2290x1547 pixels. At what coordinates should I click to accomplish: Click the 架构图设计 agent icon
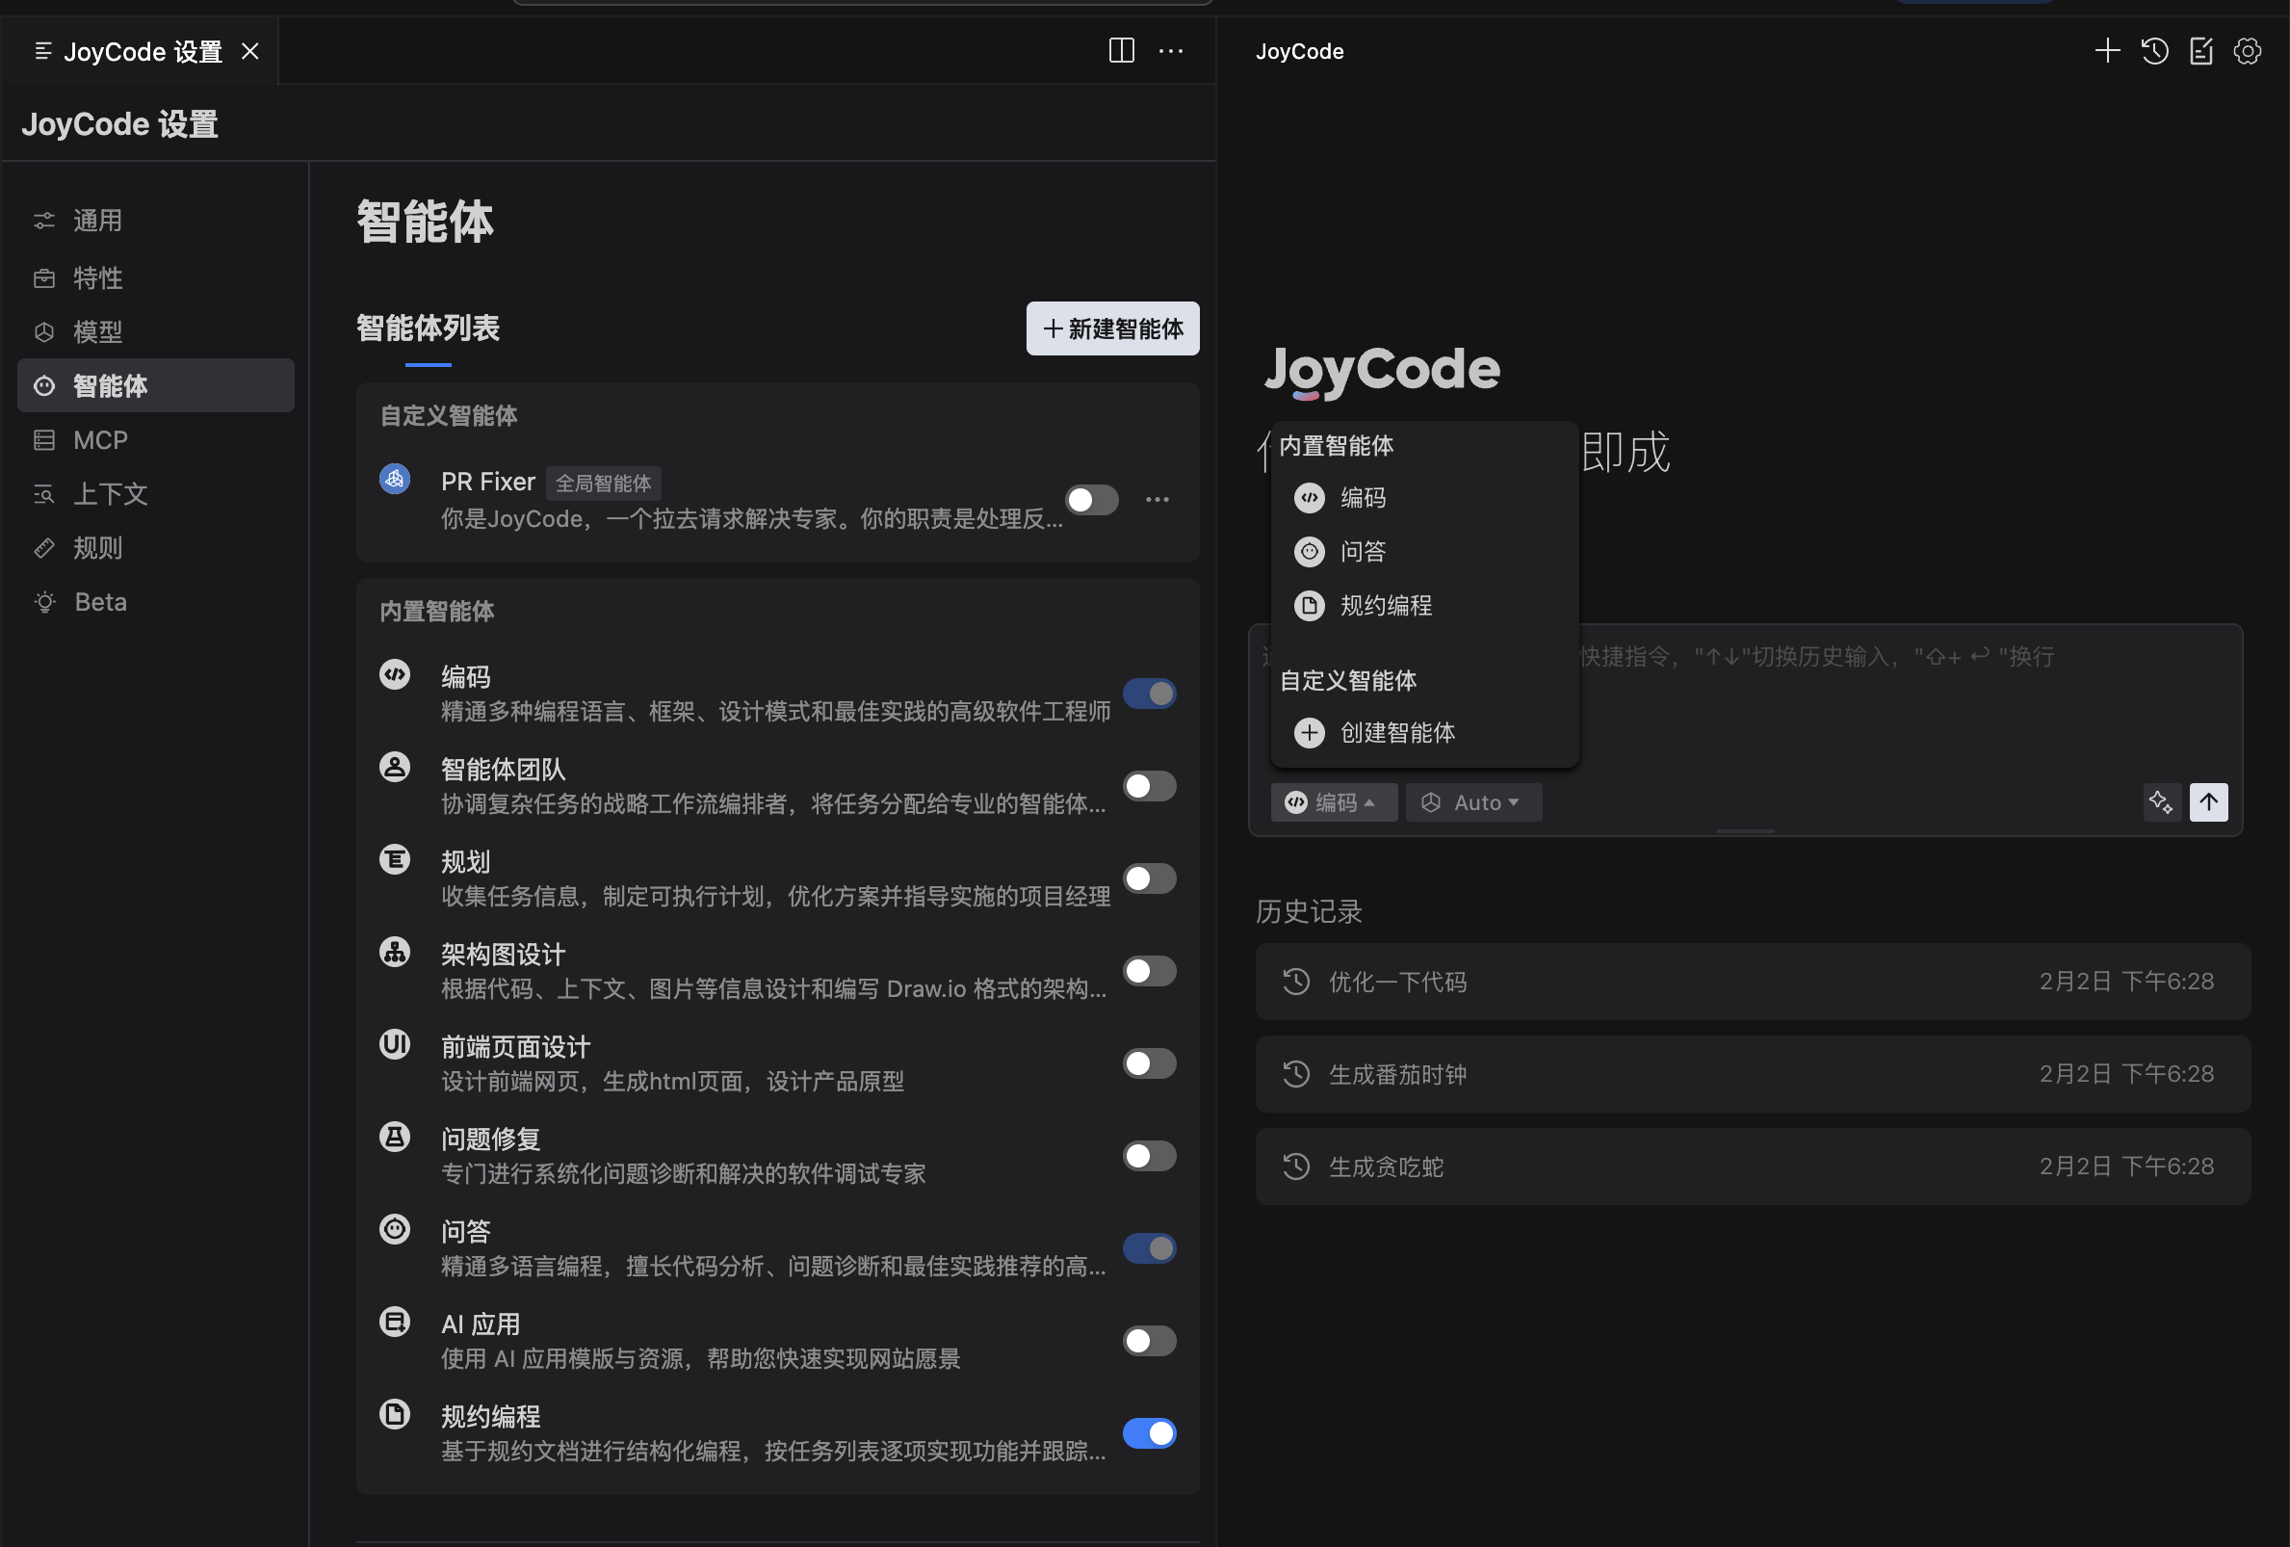pyautogui.click(x=395, y=952)
